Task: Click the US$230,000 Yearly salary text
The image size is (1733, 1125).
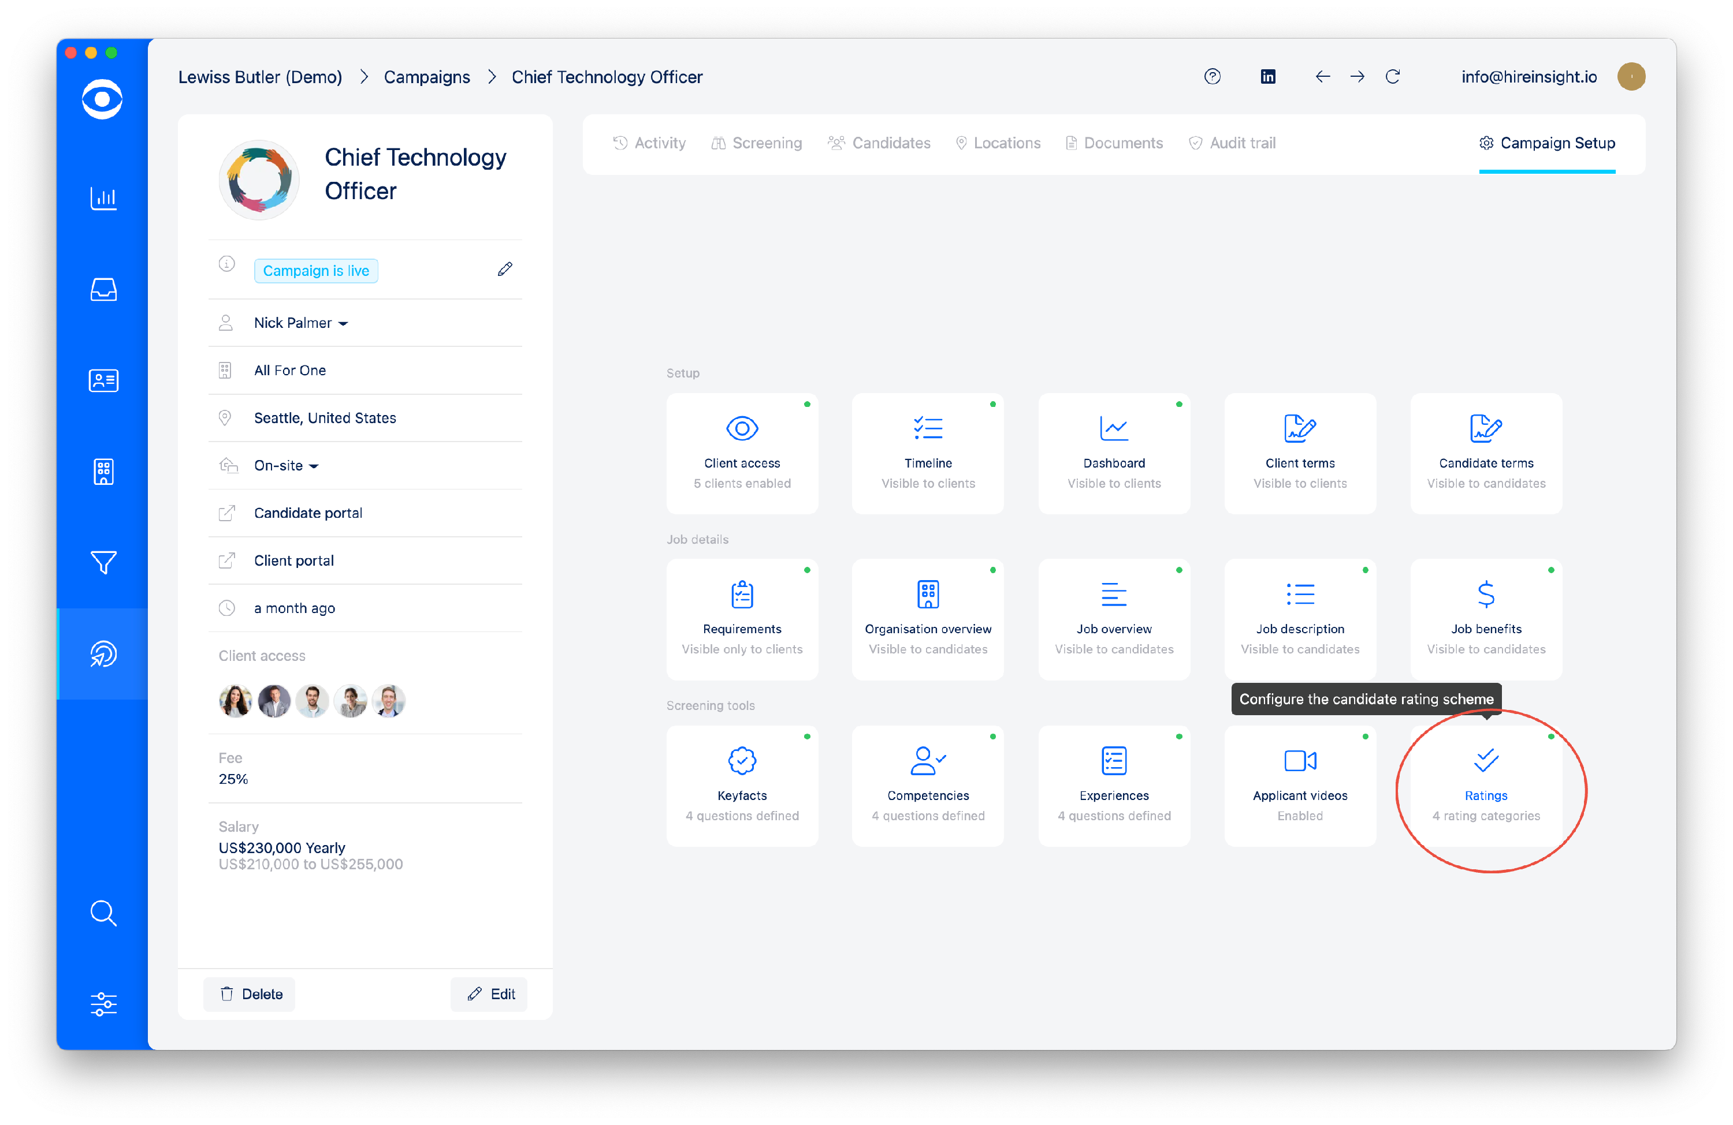Action: point(282,848)
